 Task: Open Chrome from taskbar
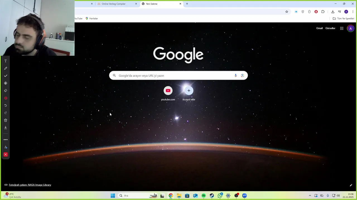171,196
